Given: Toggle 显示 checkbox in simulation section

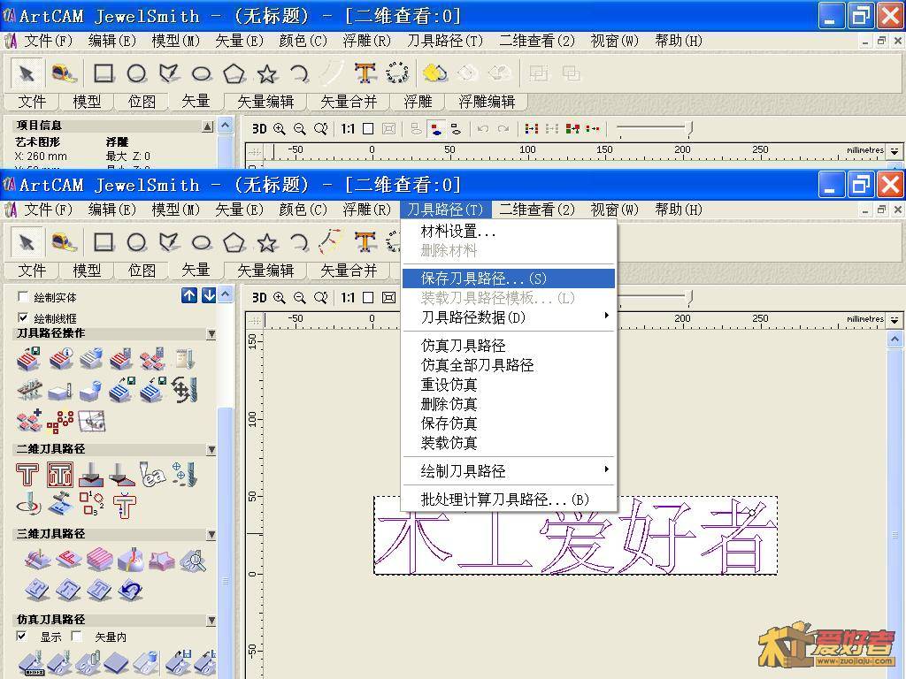Looking at the screenshot, I should point(21,637).
